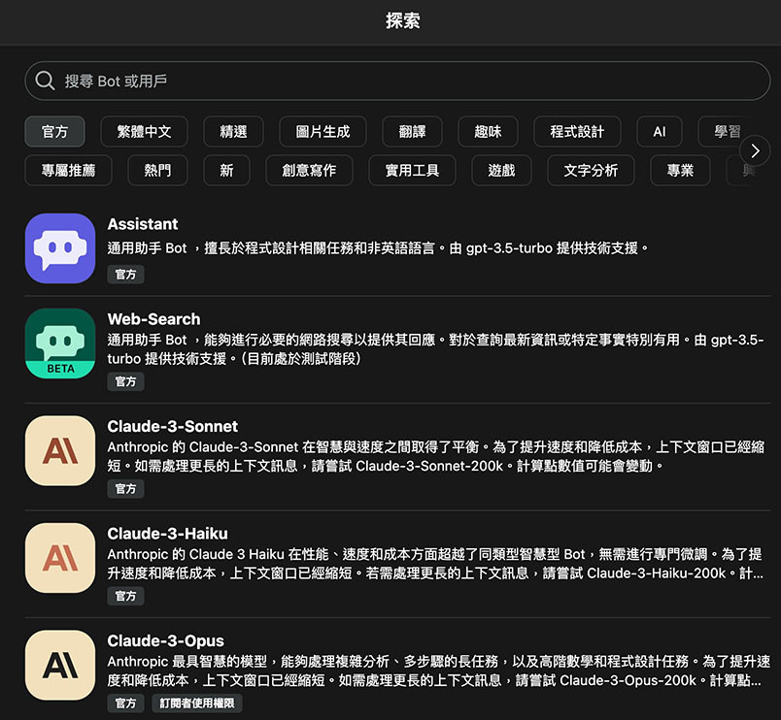Click the 官方 tag under Web-Search
Screen dimensions: 781x720
point(125,381)
